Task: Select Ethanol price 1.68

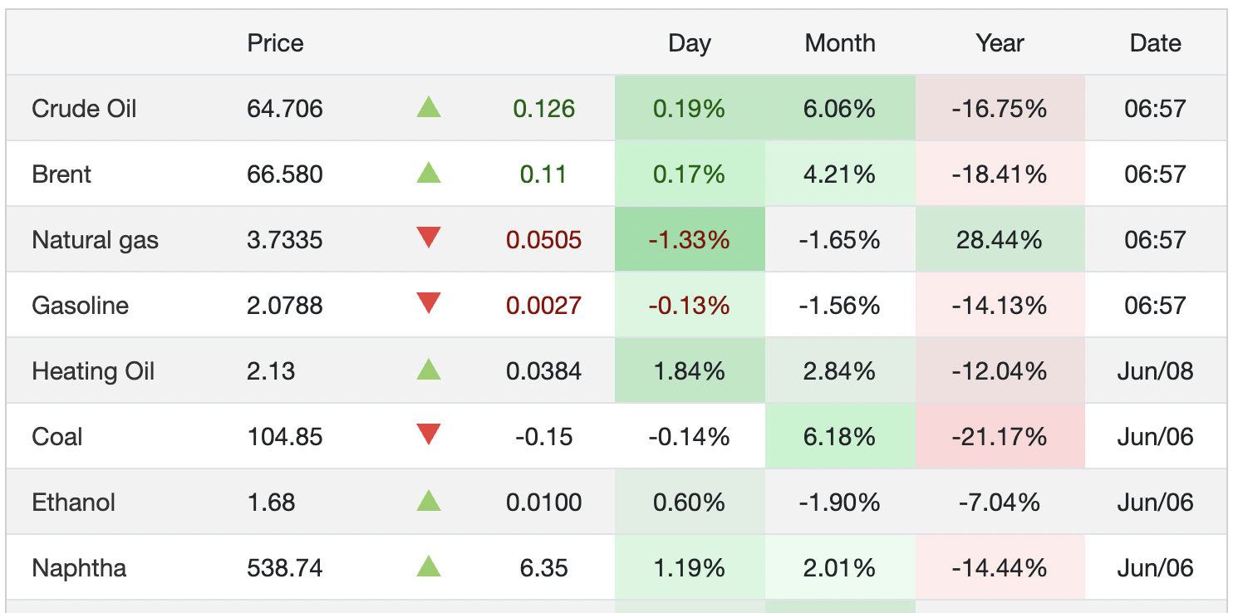Action: (x=271, y=503)
